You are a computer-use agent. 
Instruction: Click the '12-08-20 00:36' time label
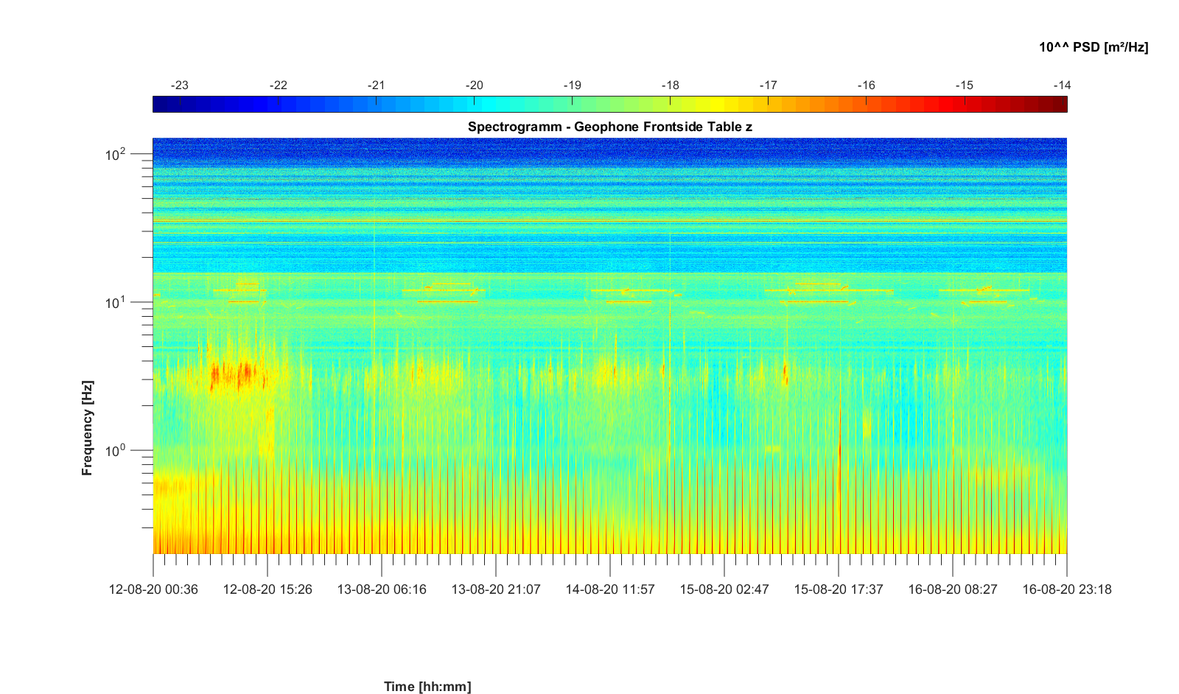(x=153, y=589)
